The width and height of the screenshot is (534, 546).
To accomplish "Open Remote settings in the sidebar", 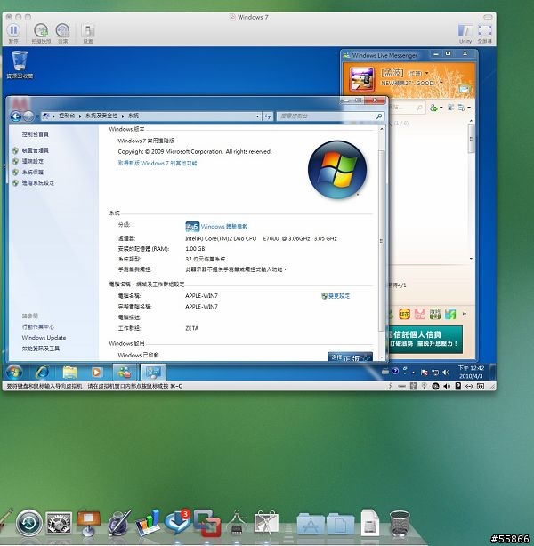I will 33,161.
